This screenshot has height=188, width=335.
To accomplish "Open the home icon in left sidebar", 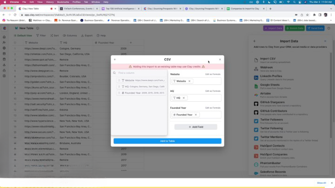I will [4, 37].
